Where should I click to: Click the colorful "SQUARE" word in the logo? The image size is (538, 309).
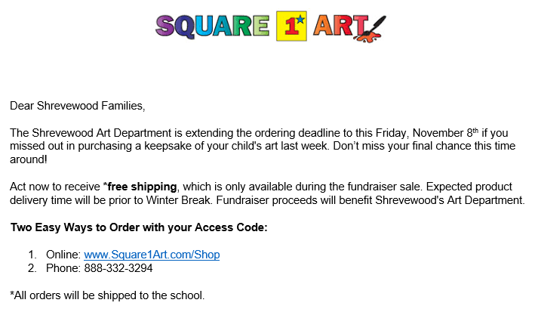[212, 25]
